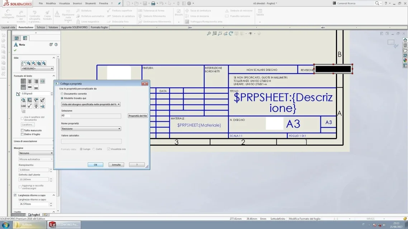Open the Print icon in the top toolbar
This screenshot has width=408, height=229.
[153, 3]
